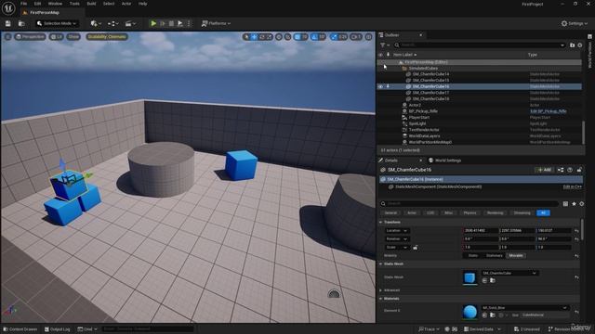Toggle rotation angle snapping
Viewport: 595px width, 334px height.
(314, 37)
